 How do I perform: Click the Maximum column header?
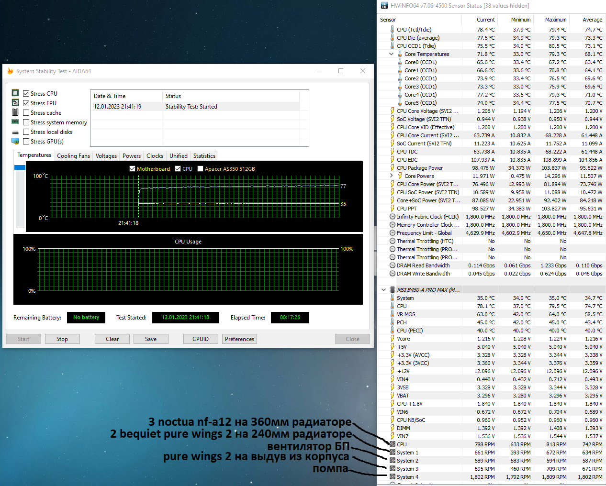[551, 20]
